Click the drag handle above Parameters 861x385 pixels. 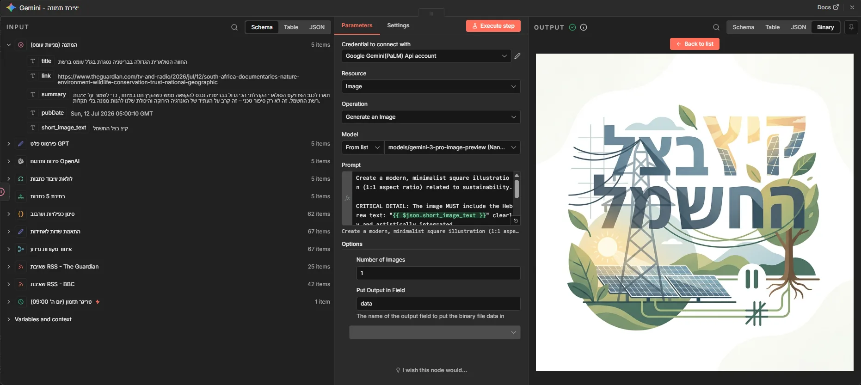[431, 13]
